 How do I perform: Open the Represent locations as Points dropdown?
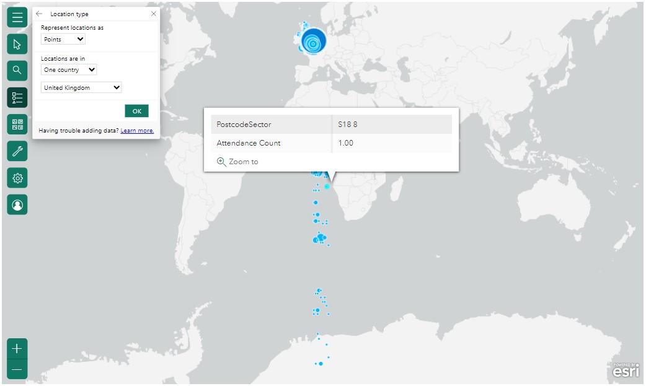(x=63, y=39)
